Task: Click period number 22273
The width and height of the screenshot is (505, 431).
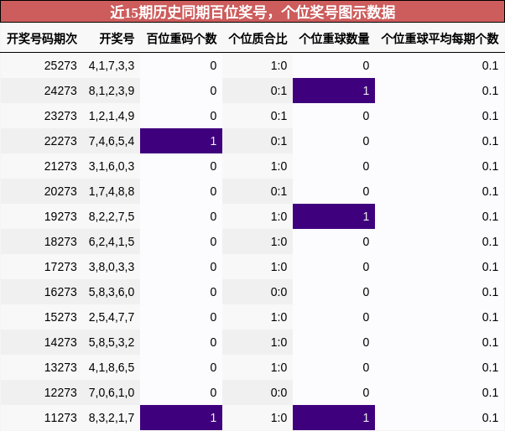Action: [60, 141]
